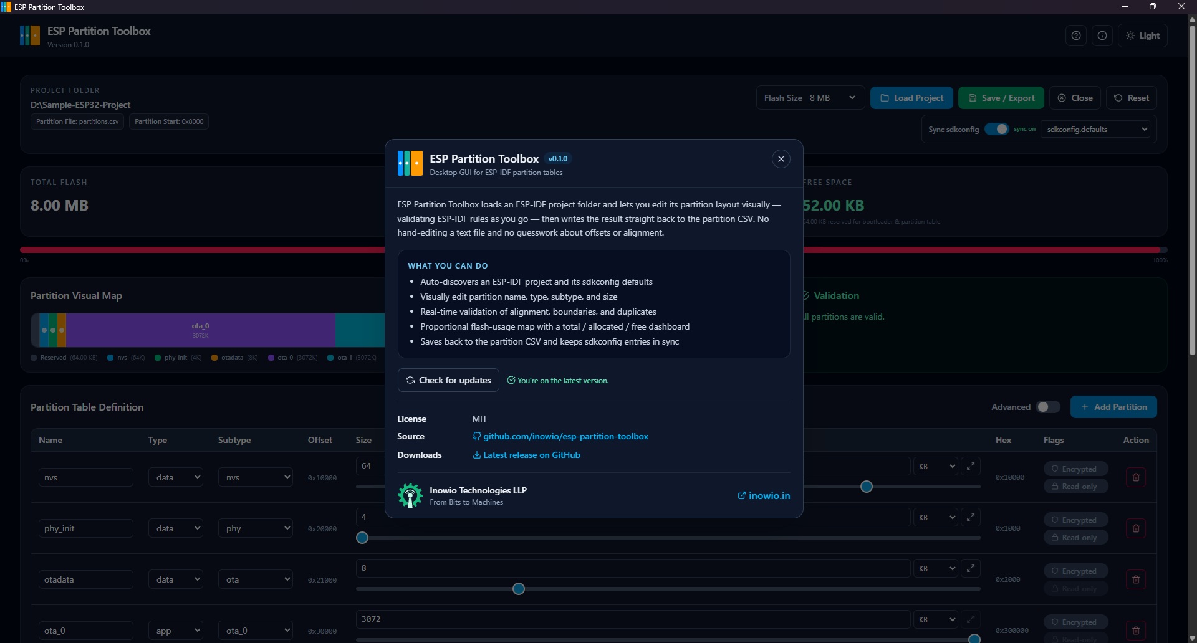
Task: Click the Partition Start: 0x8000 chip
Action: (x=169, y=121)
